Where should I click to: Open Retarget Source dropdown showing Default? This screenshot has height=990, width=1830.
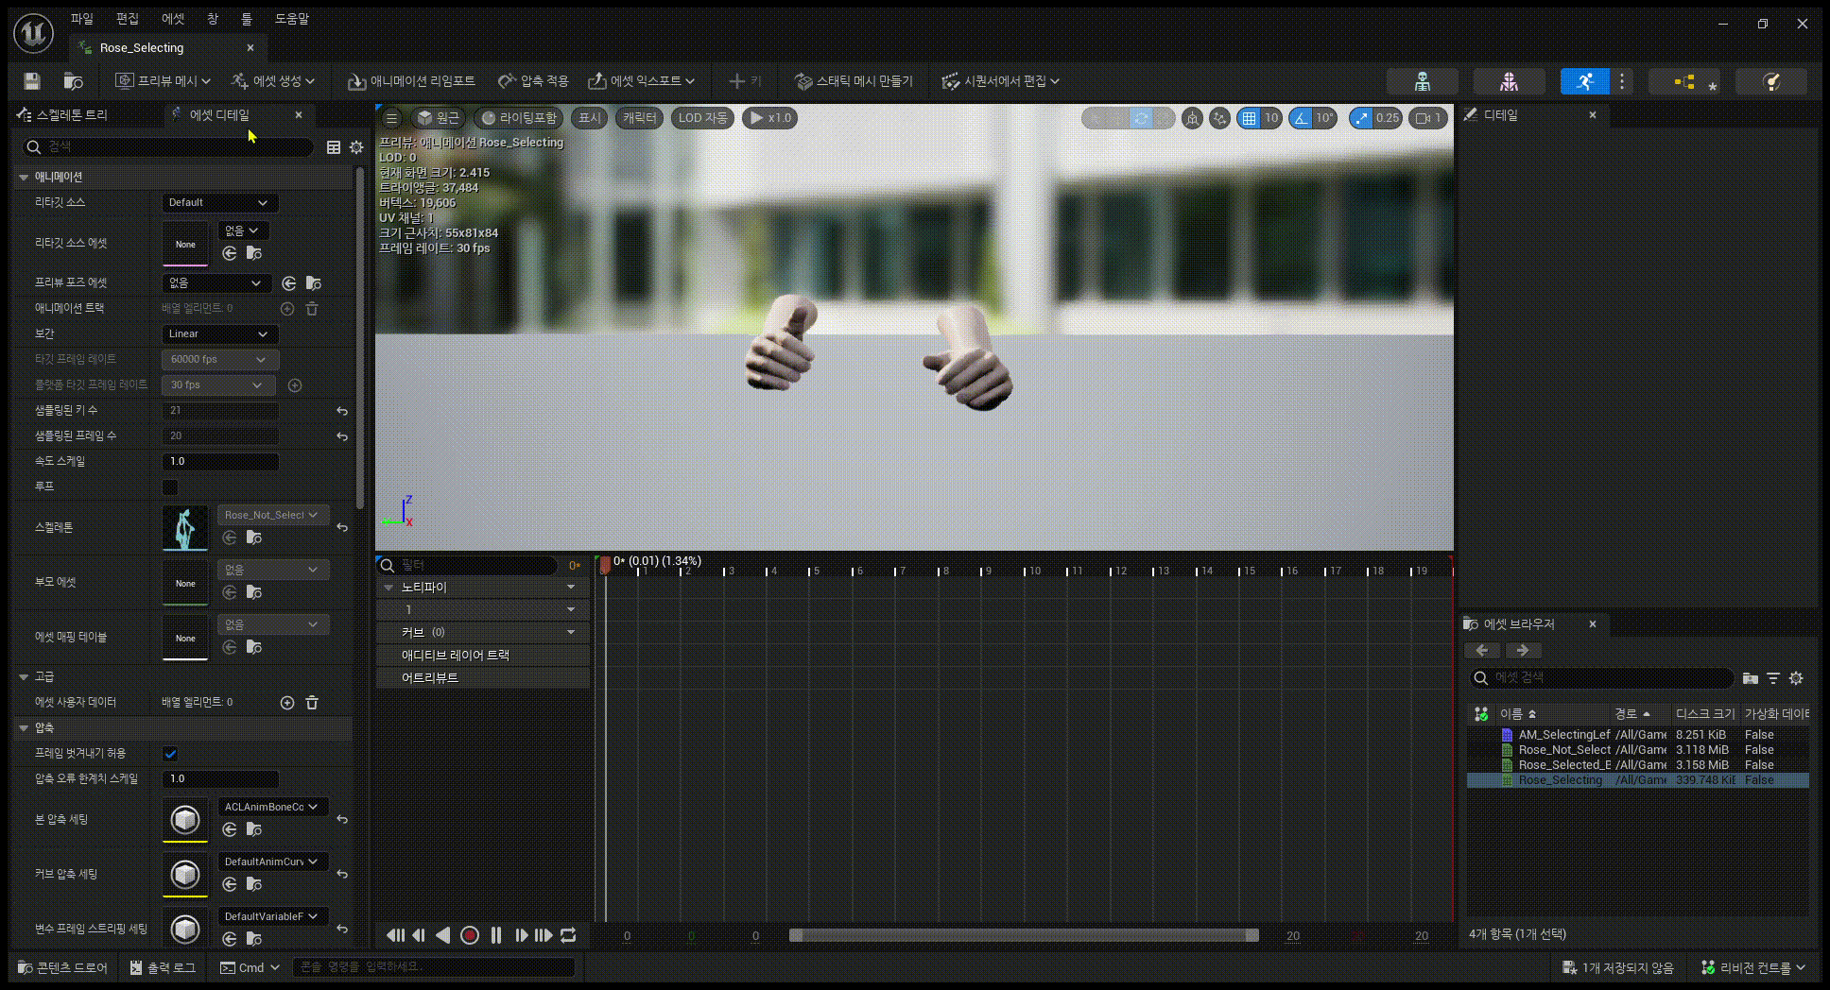218,203
